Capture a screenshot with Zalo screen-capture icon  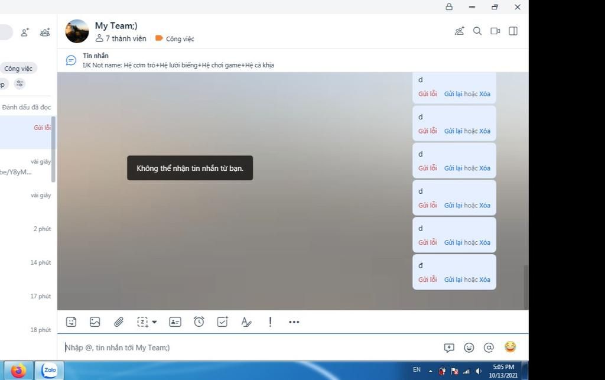click(142, 321)
